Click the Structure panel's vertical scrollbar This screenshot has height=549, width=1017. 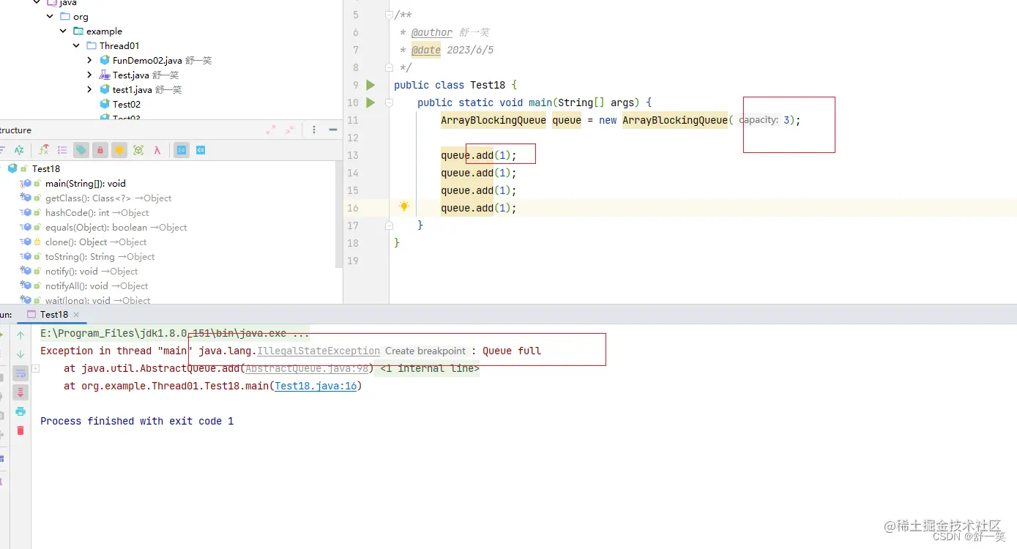pos(338,216)
